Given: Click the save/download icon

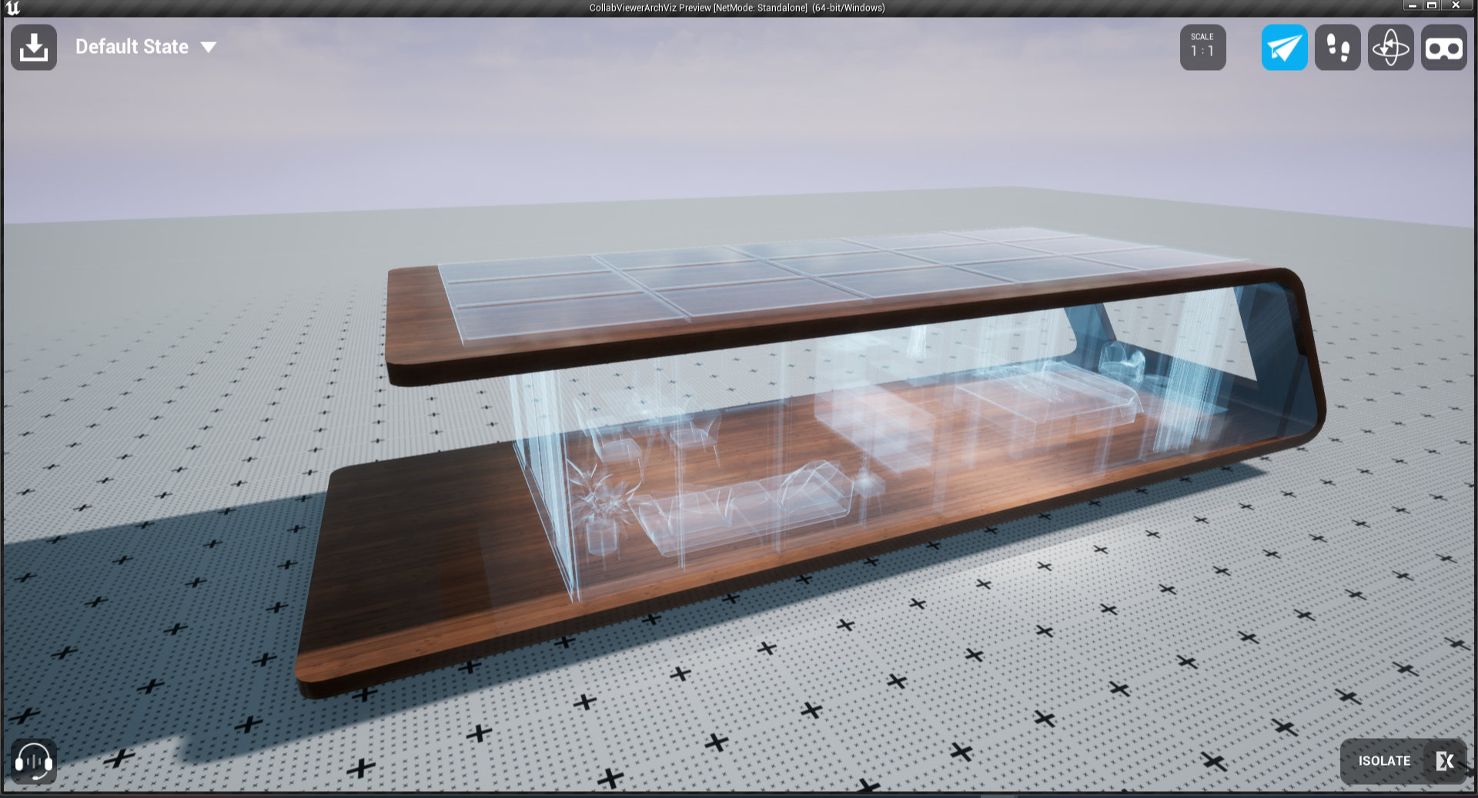Looking at the screenshot, I should (x=34, y=47).
